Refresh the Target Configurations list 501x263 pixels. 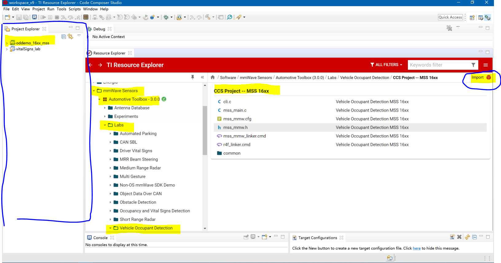(467, 237)
